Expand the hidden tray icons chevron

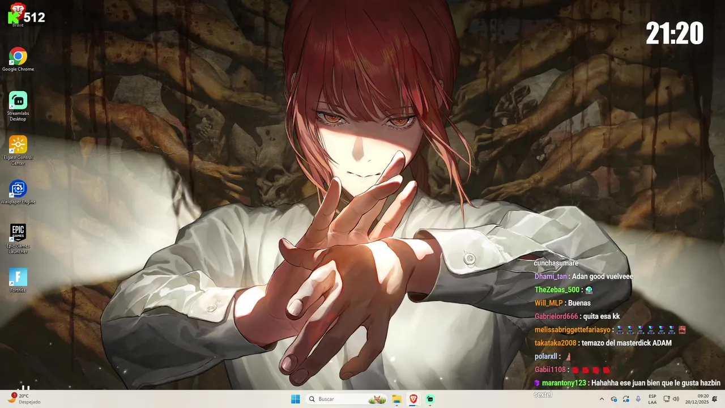(x=602, y=399)
